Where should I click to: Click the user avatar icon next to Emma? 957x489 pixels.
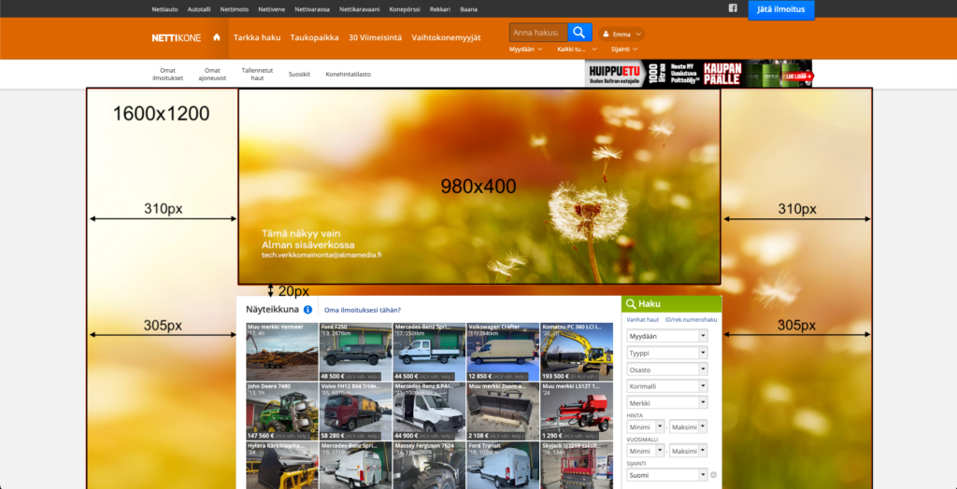pos(607,35)
